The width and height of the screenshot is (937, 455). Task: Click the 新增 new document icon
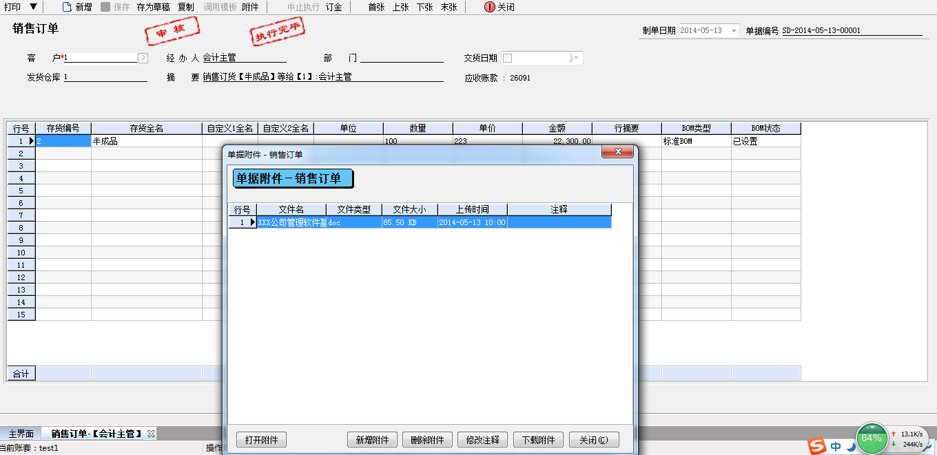(x=67, y=7)
